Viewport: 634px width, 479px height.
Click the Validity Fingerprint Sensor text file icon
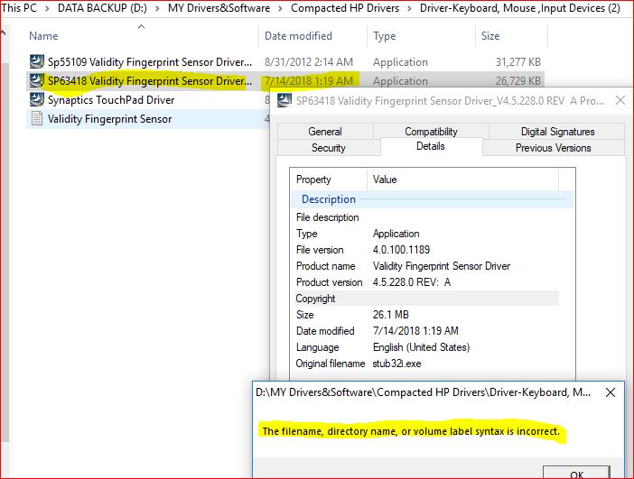point(37,119)
